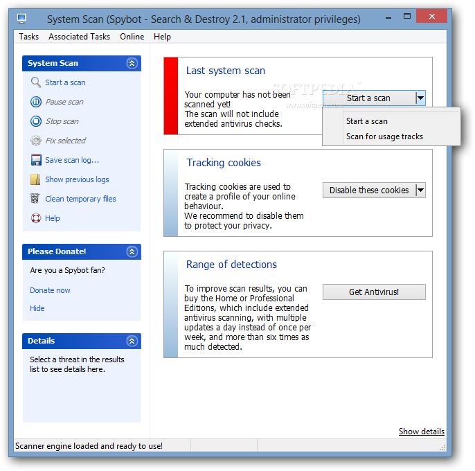The image size is (475, 471).
Task: Close the System Scan window
Action: (x=431, y=16)
